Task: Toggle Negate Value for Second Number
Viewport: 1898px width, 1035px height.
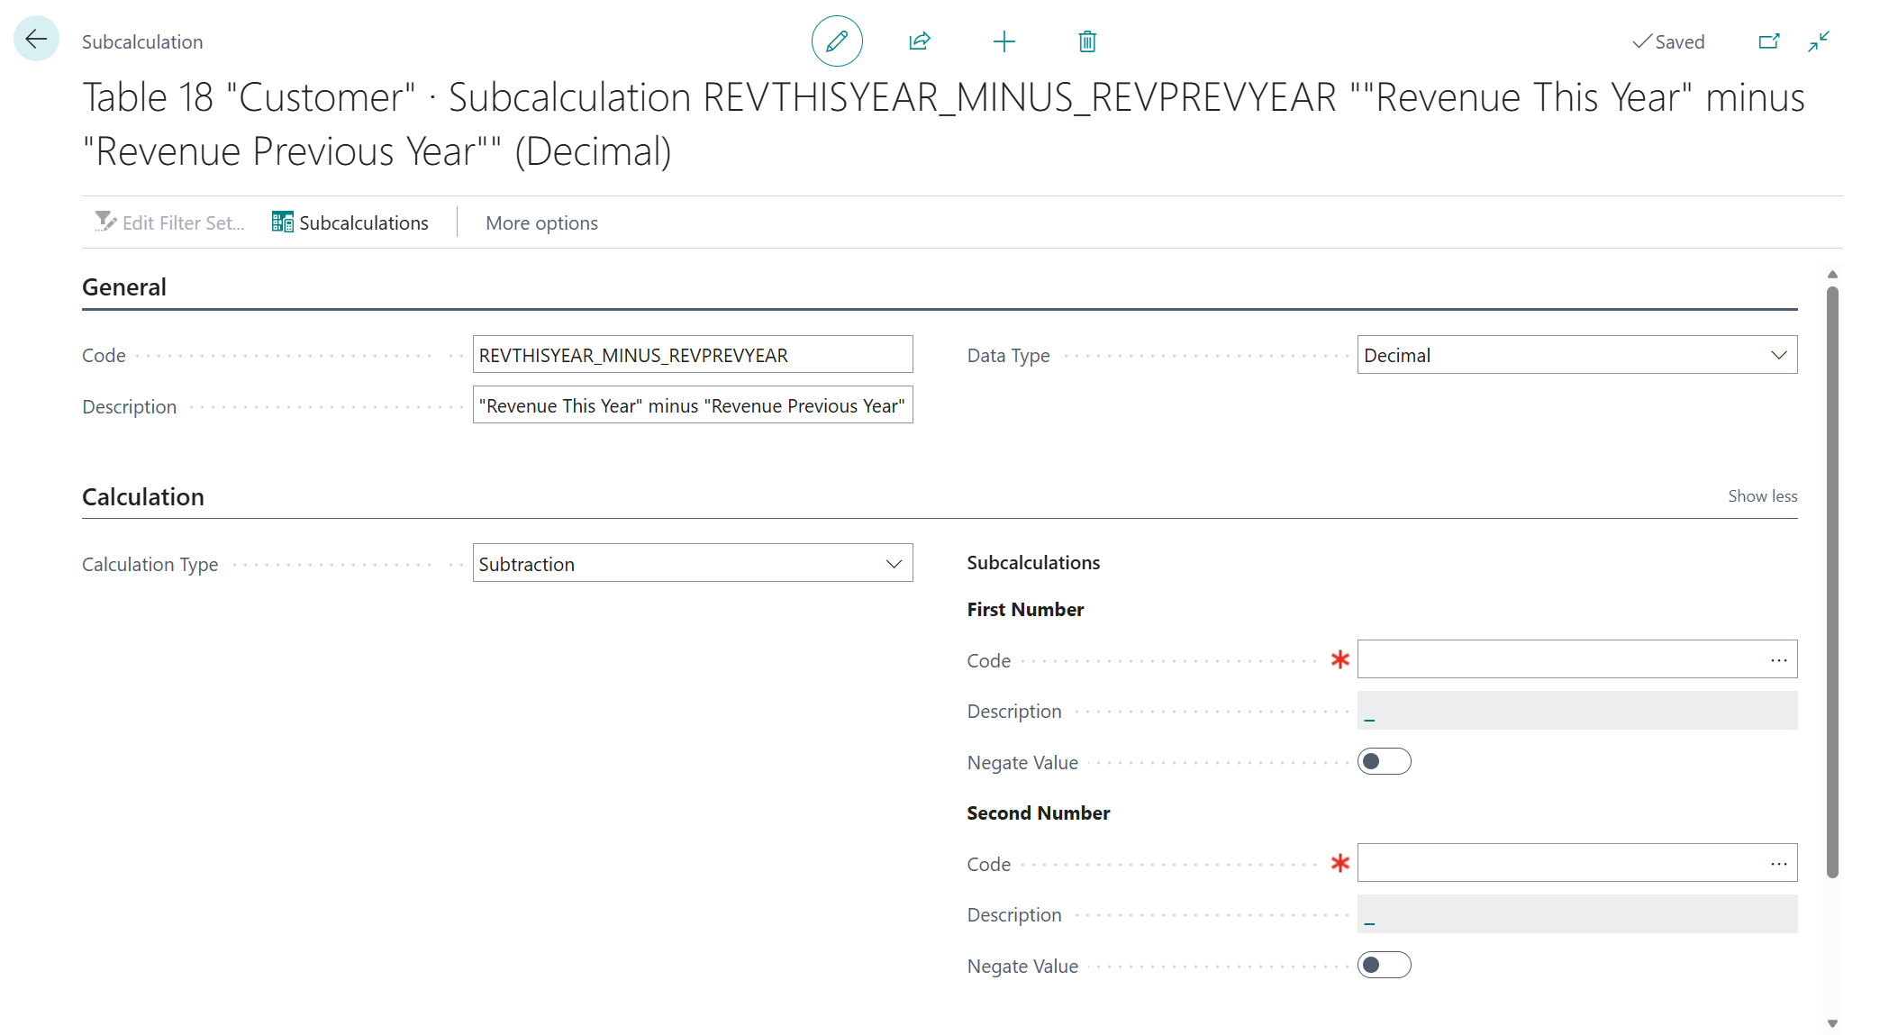Action: tap(1384, 966)
